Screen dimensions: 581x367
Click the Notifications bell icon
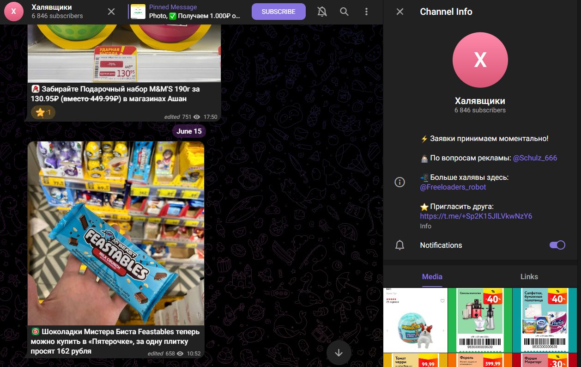[400, 245]
